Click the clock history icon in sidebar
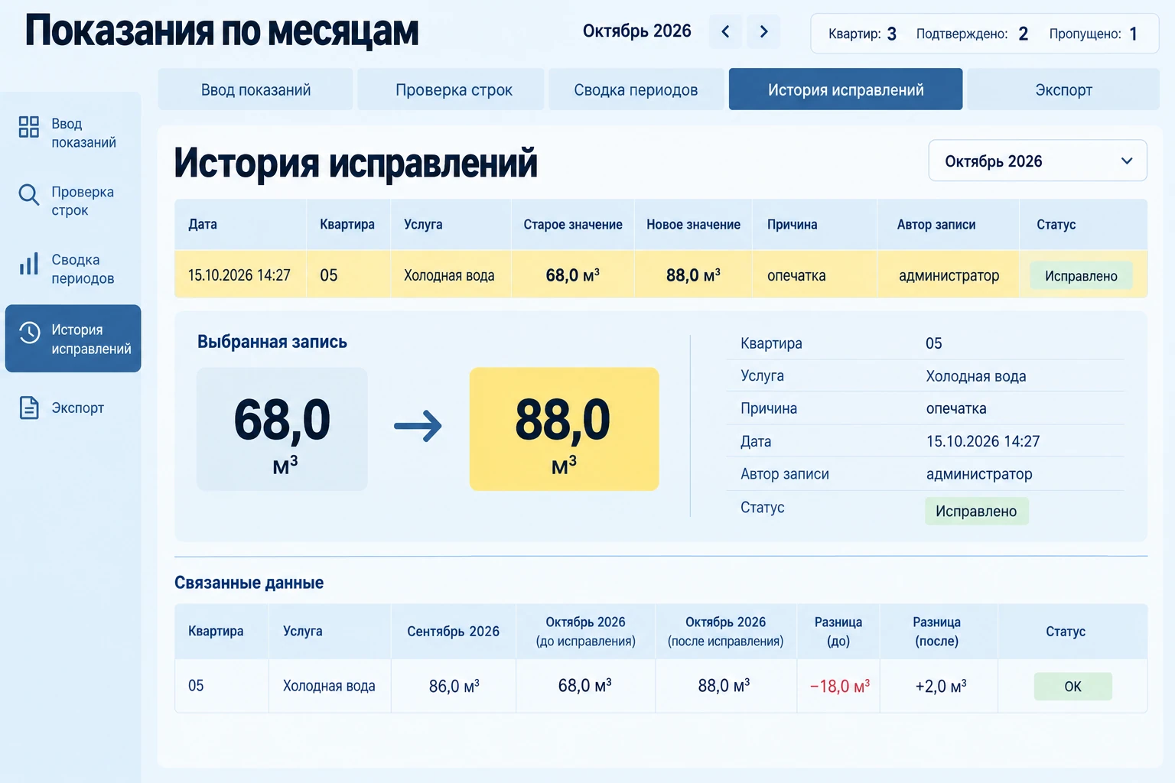Screen dimensions: 1175x783 (x=29, y=333)
